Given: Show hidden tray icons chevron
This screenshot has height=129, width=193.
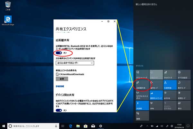Looking at the screenshot, I should 147,126.
